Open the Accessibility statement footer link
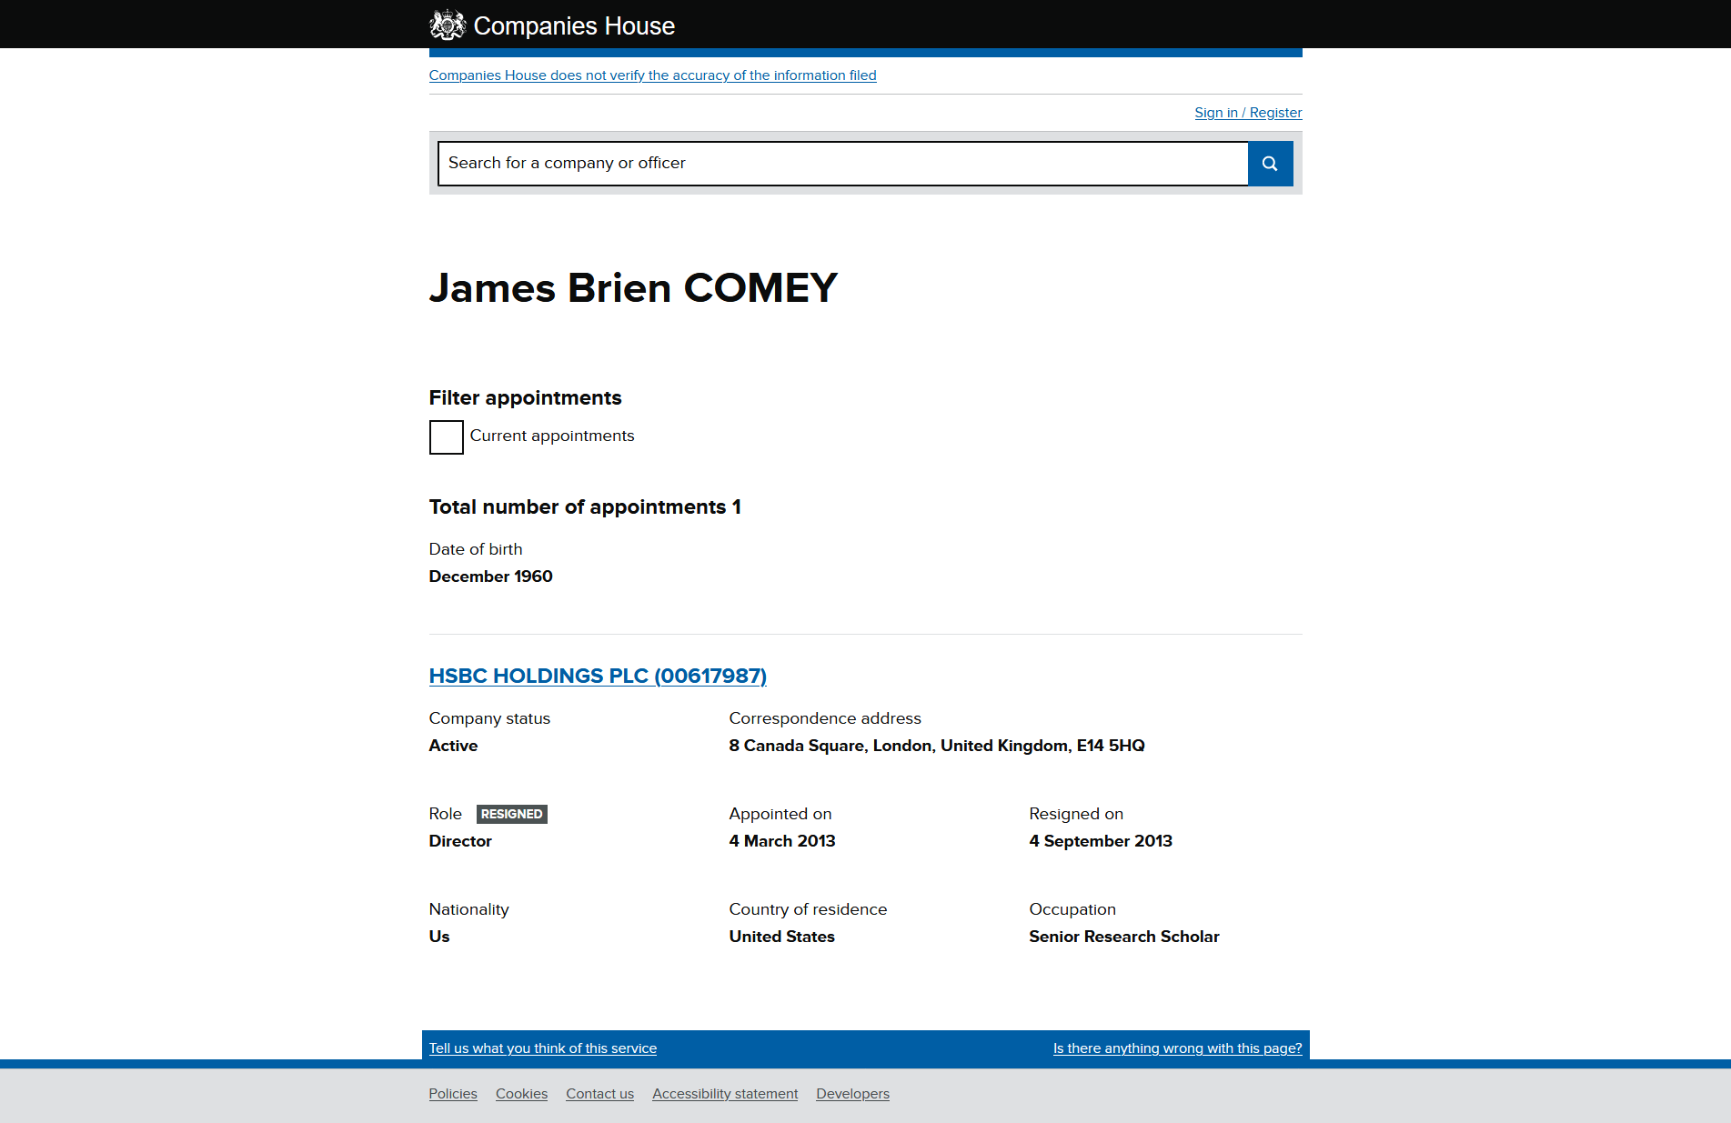This screenshot has width=1731, height=1123. 725,1094
